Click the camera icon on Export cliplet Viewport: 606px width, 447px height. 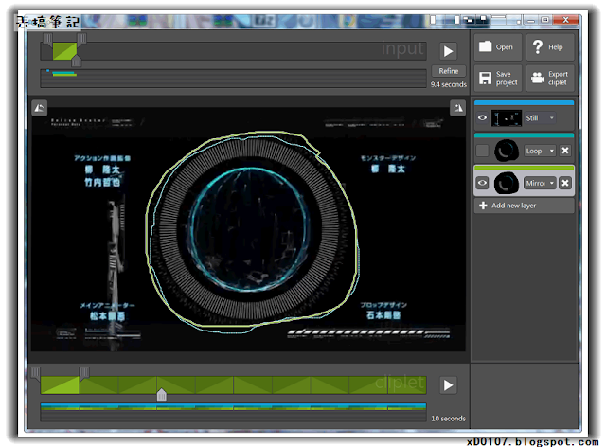click(x=538, y=78)
